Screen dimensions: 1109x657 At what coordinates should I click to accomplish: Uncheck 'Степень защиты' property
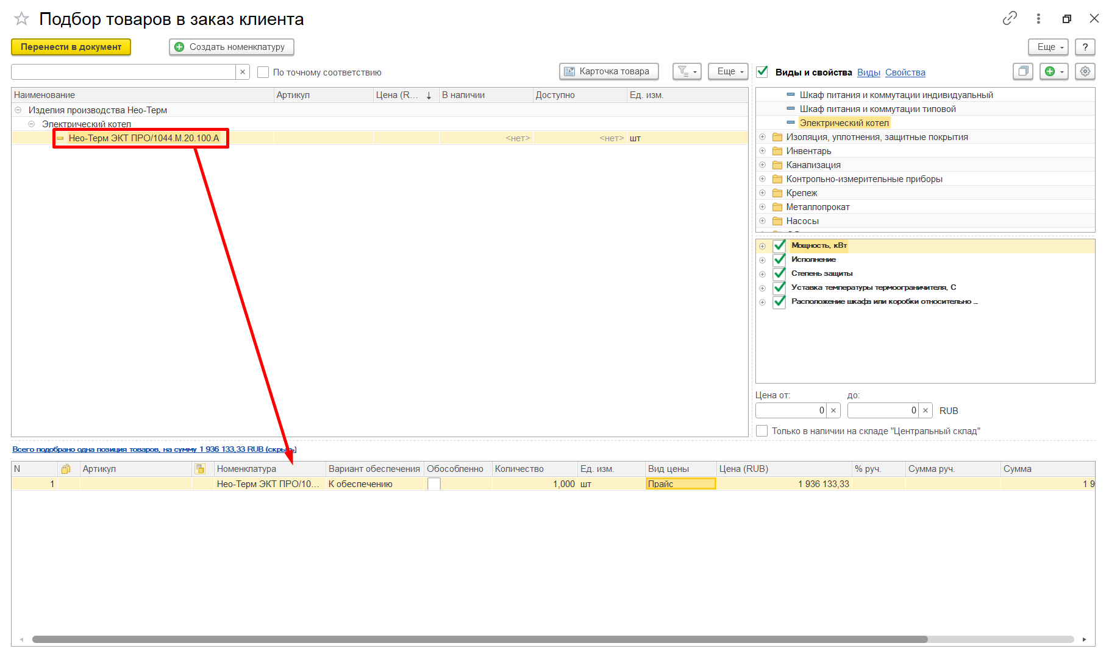pos(779,273)
